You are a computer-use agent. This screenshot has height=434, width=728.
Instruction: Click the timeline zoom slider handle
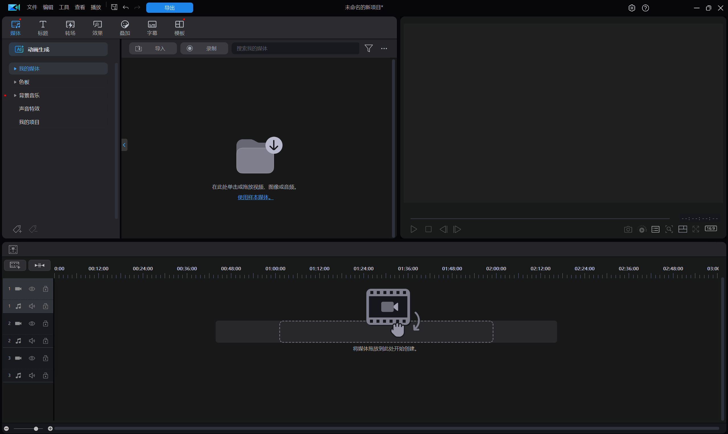(36, 429)
